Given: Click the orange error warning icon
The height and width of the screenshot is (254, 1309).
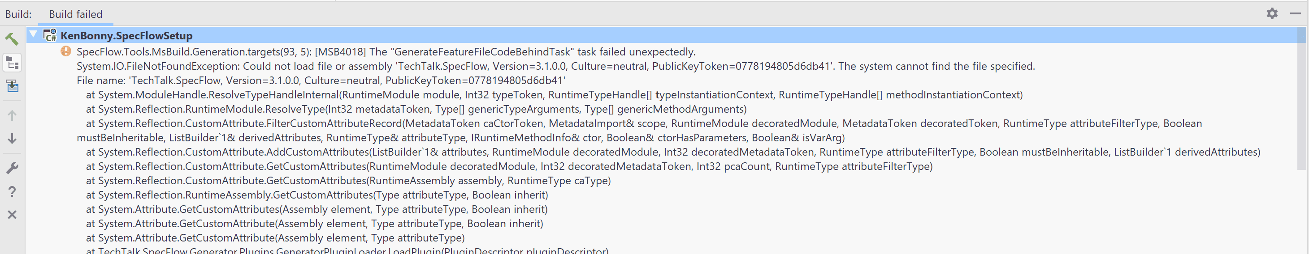Looking at the screenshot, I should pos(65,51).
